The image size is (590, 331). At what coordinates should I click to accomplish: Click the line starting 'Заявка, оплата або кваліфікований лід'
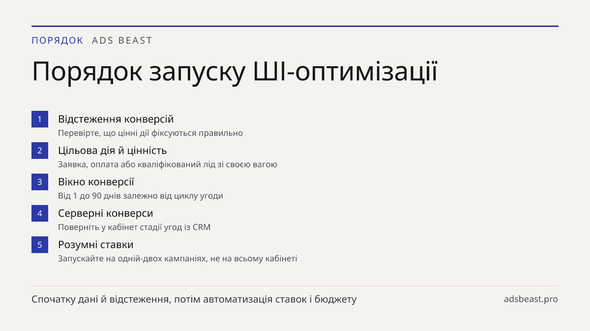tap(168, 165)
